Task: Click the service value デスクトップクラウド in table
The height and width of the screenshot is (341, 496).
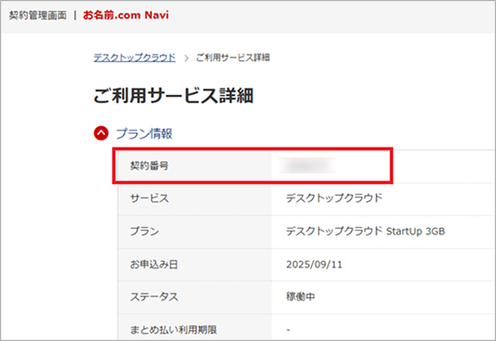Action: click(334, 198)
